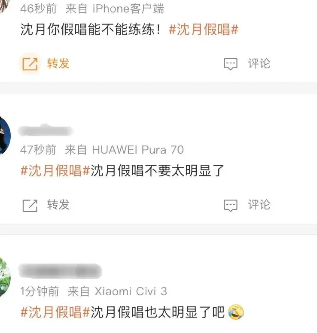Open the blurred username of third poster
Image resolution: width=317 pixels, height=333 pixels.
coord(61,271)
